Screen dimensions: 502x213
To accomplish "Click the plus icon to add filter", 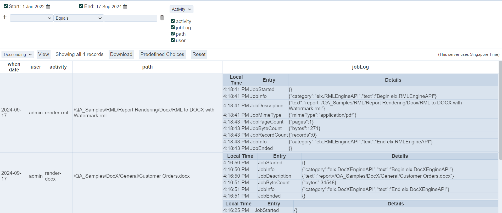I will 5,17.
